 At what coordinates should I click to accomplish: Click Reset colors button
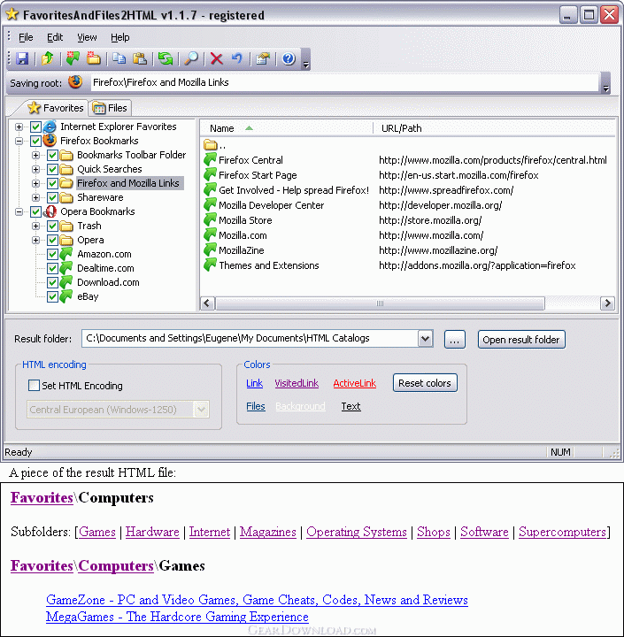pos(425,383)
